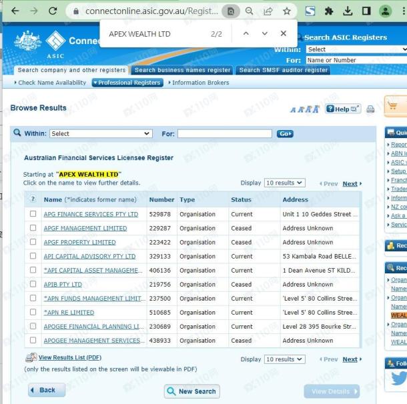Tick checkbox for API CAPITAL ADVISORY PTY LTD
Screen dimensions: 407x404
33,256
